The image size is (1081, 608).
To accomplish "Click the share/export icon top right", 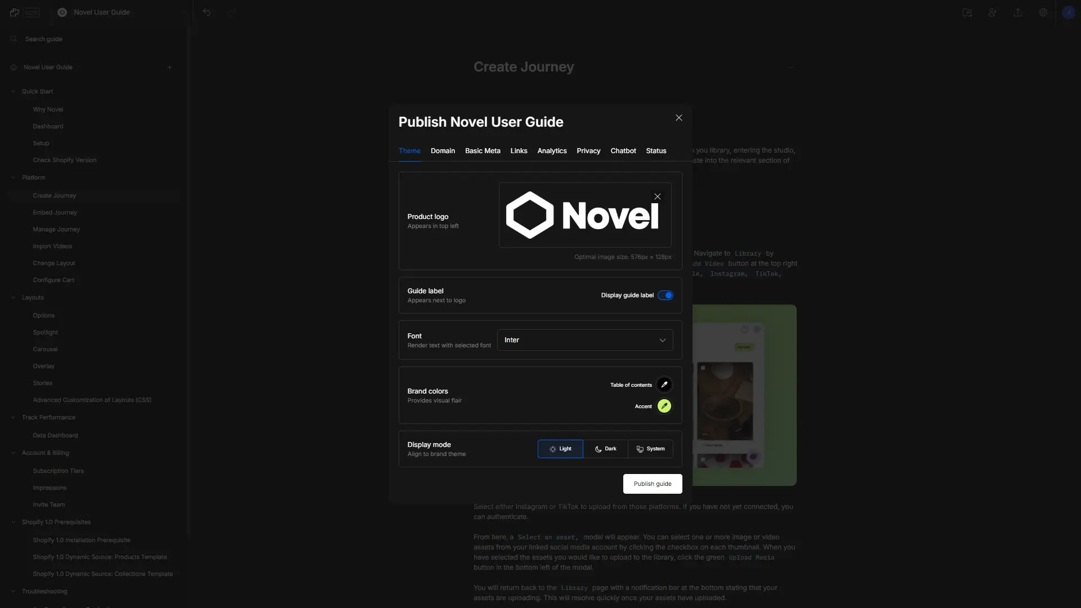I will [1019, 12].
